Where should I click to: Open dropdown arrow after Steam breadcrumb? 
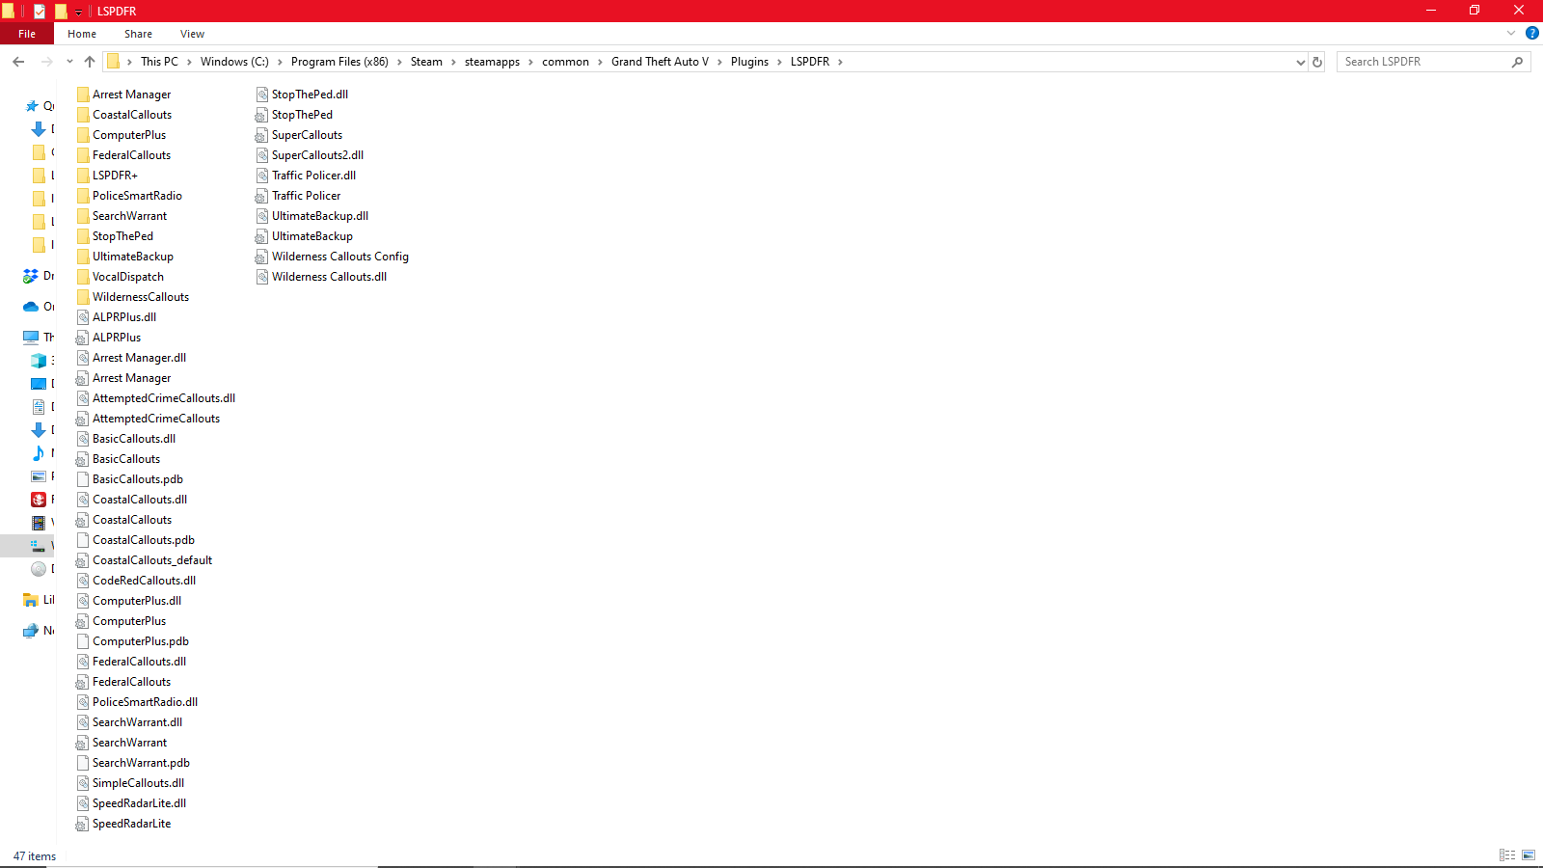click(x=453, y=62)
